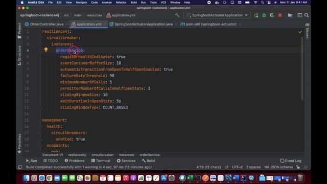The width and height of the screenshot is (327, 184).
Task: Open the Navigate menu
Action: (81, 3)
